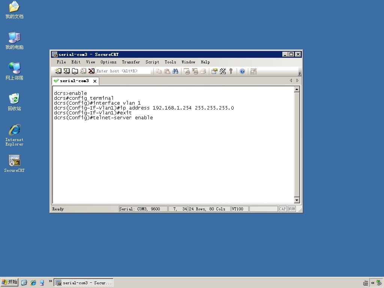Open Session Options from toolbar icon
The width and height of the screenshot is (384, 288).
click(x=214, y=71)
